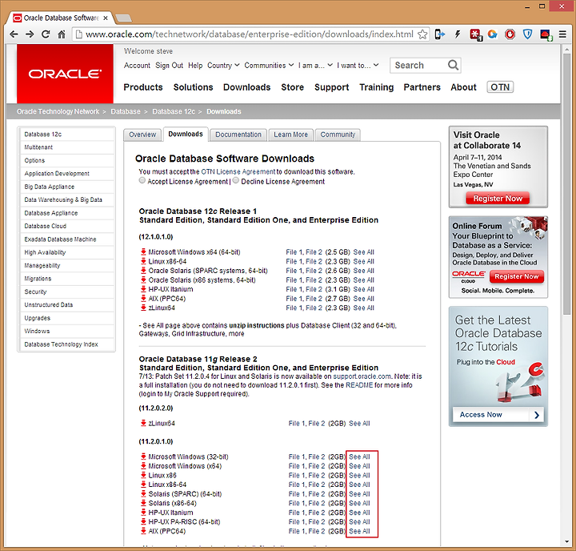Viewport: 576px width, 551px height.
Task: Open the 'I want to...' dropdown
Action: tap(358, 65)
